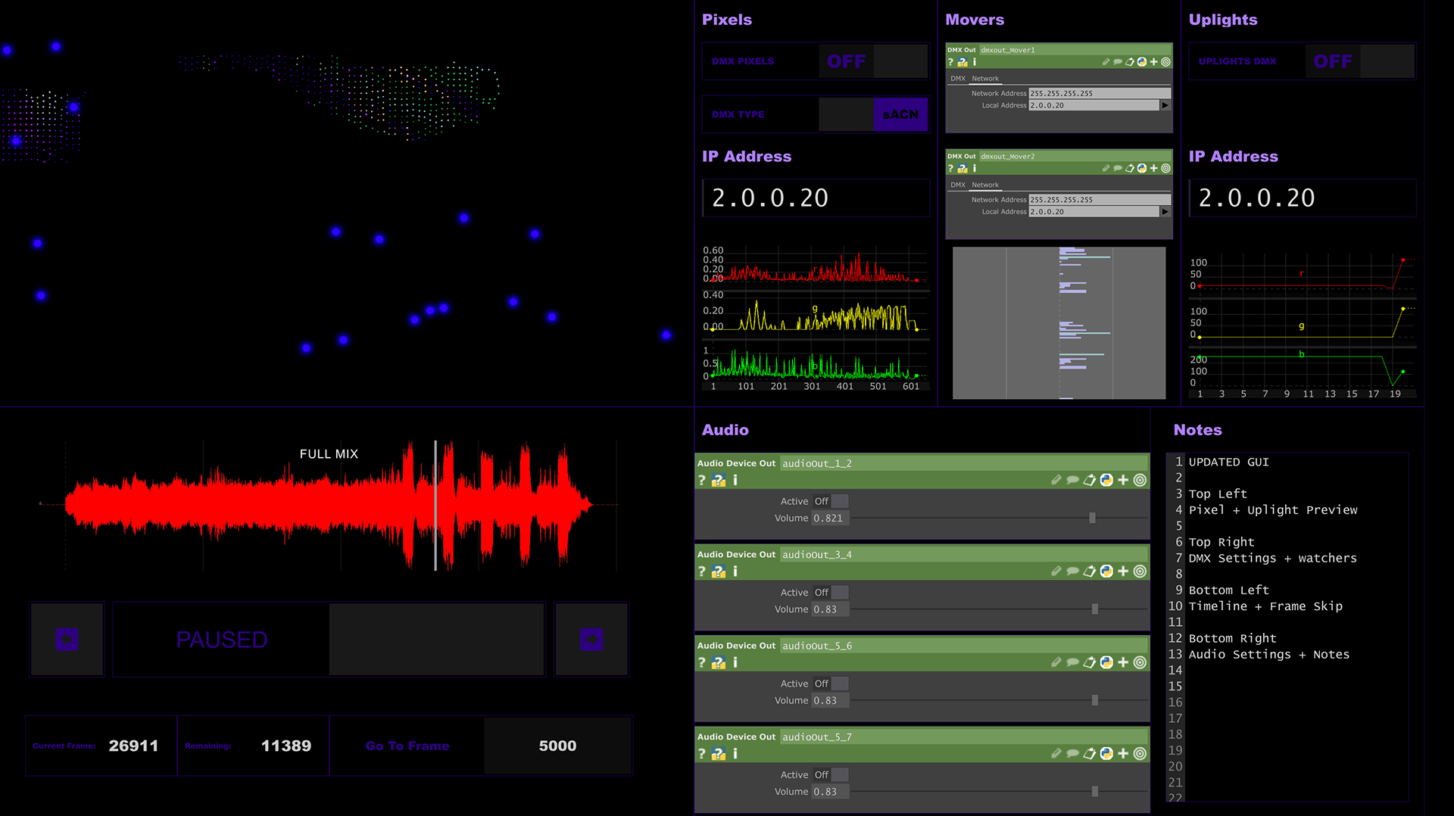The width and height of the screenshot is (1454, 816).
Task: Enable Active for audioOut_1_2
Action: [x=839, y=501]
